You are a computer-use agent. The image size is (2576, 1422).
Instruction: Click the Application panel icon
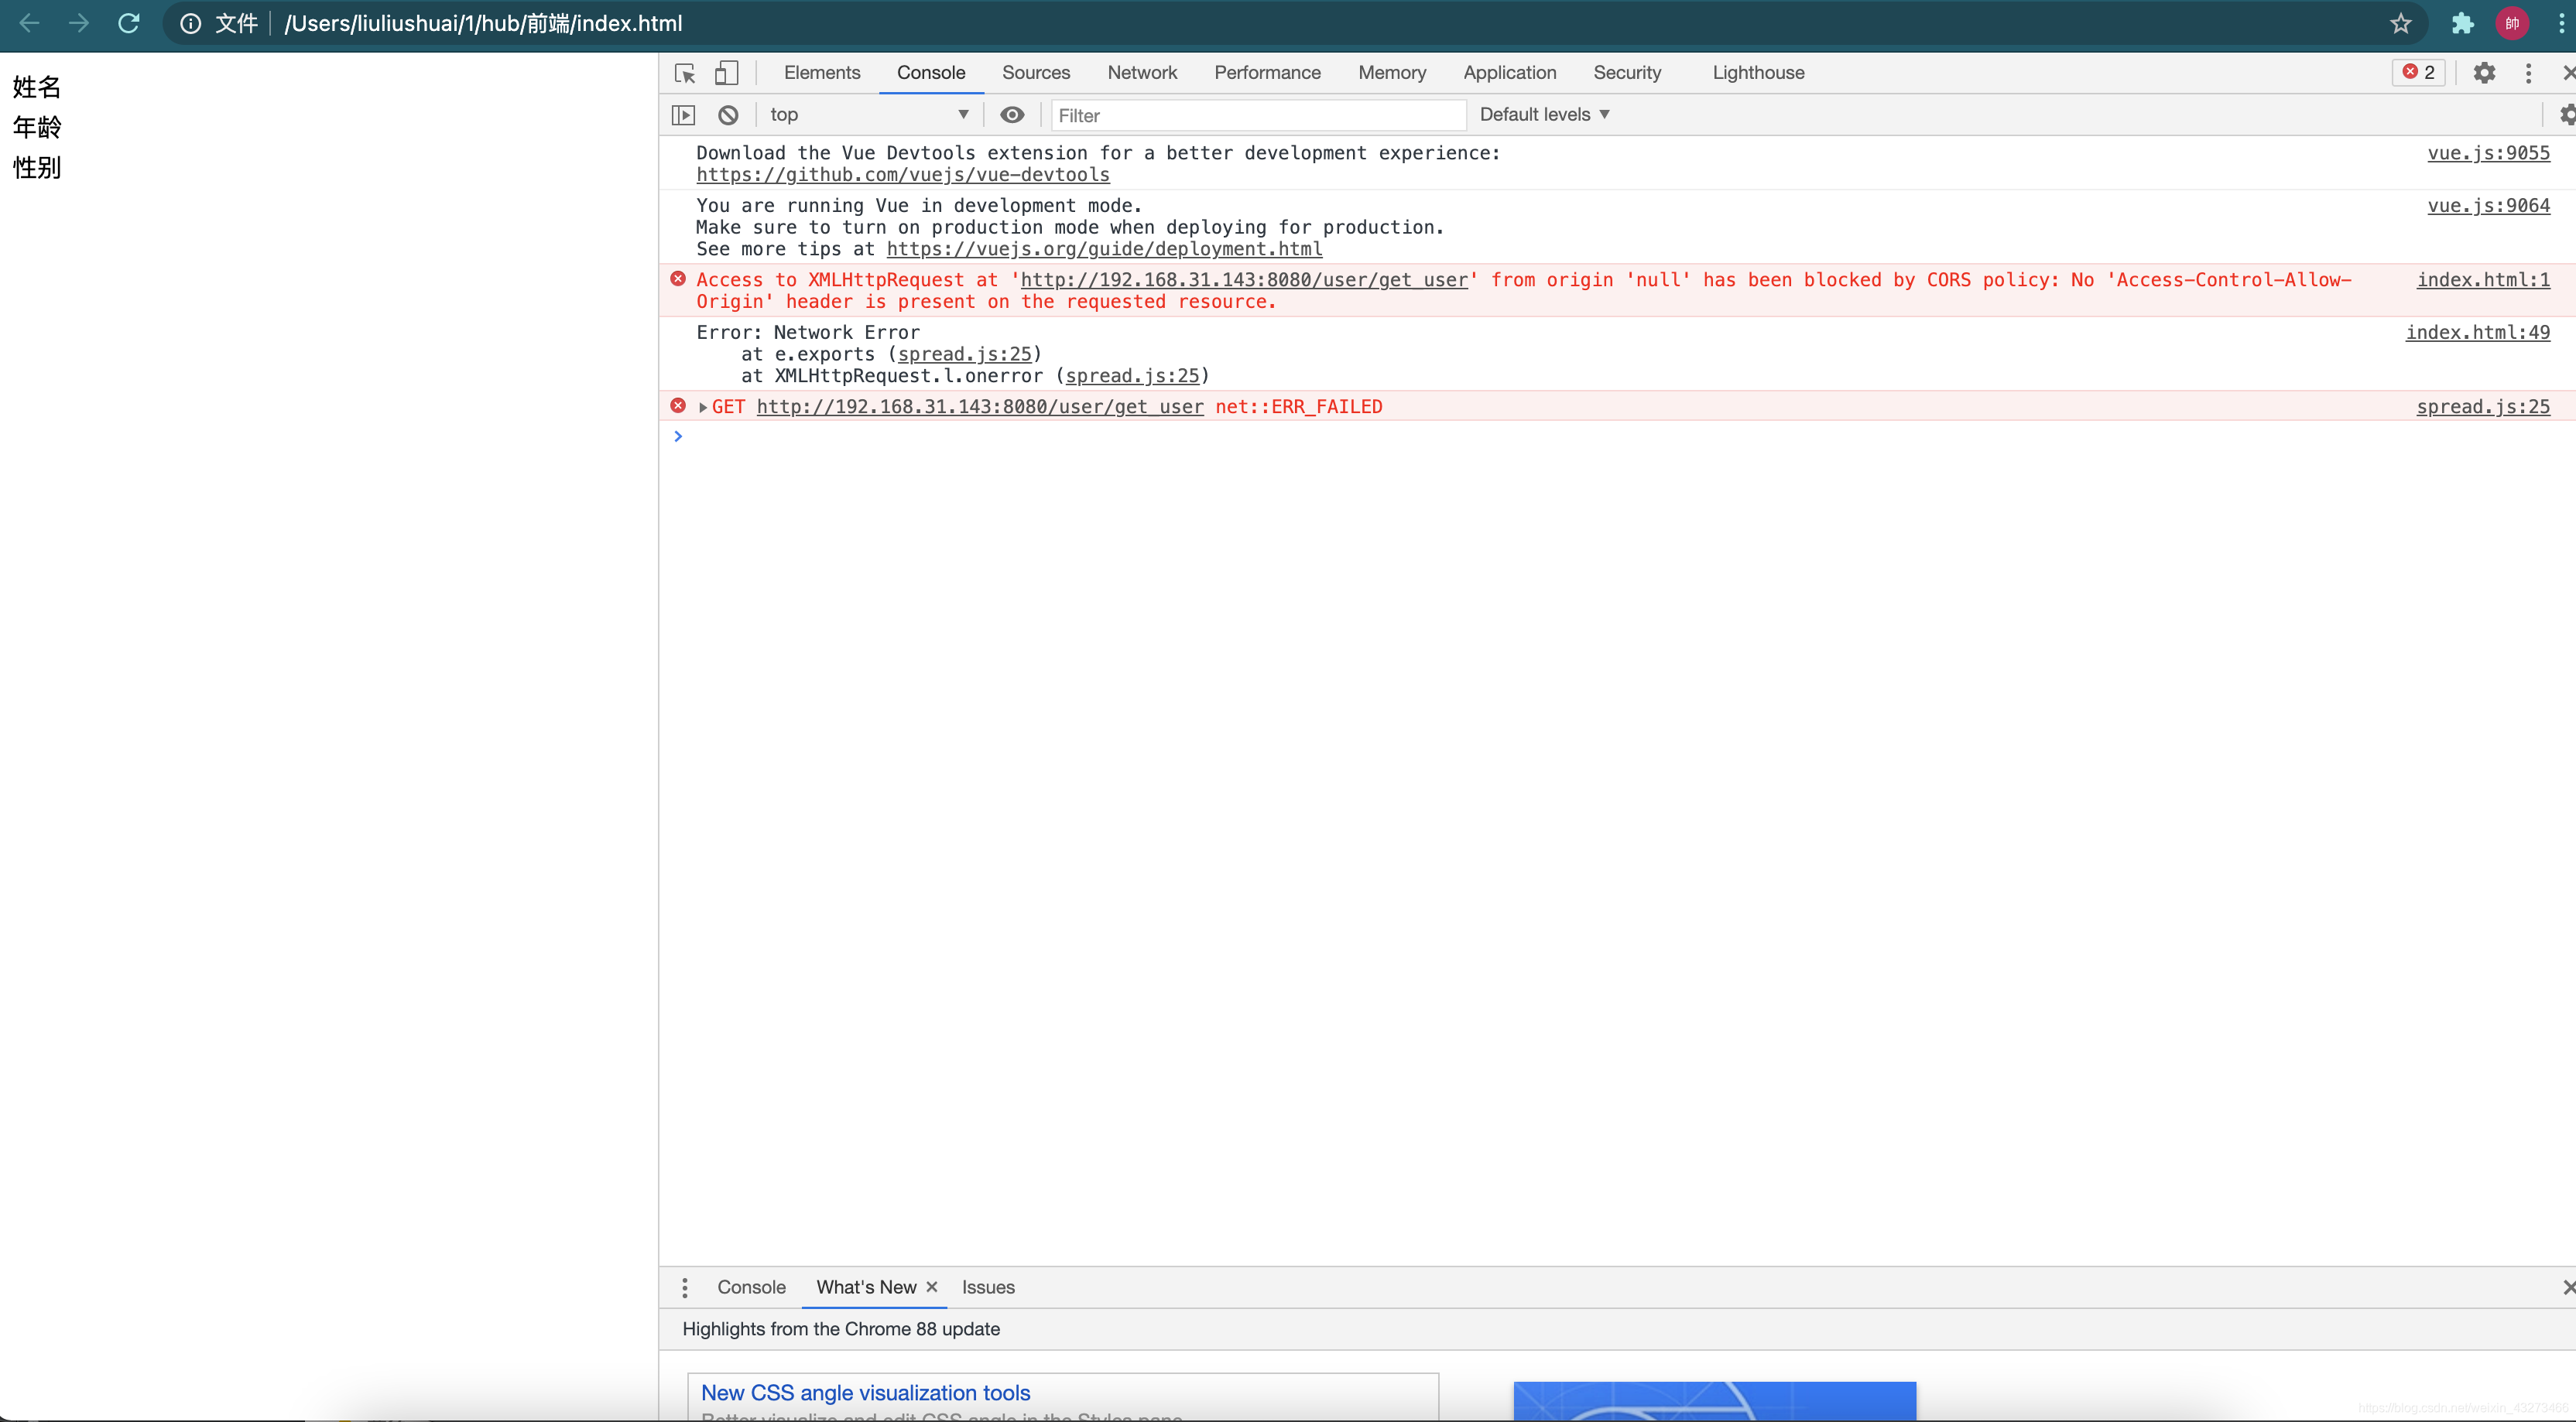[1509, 72]
